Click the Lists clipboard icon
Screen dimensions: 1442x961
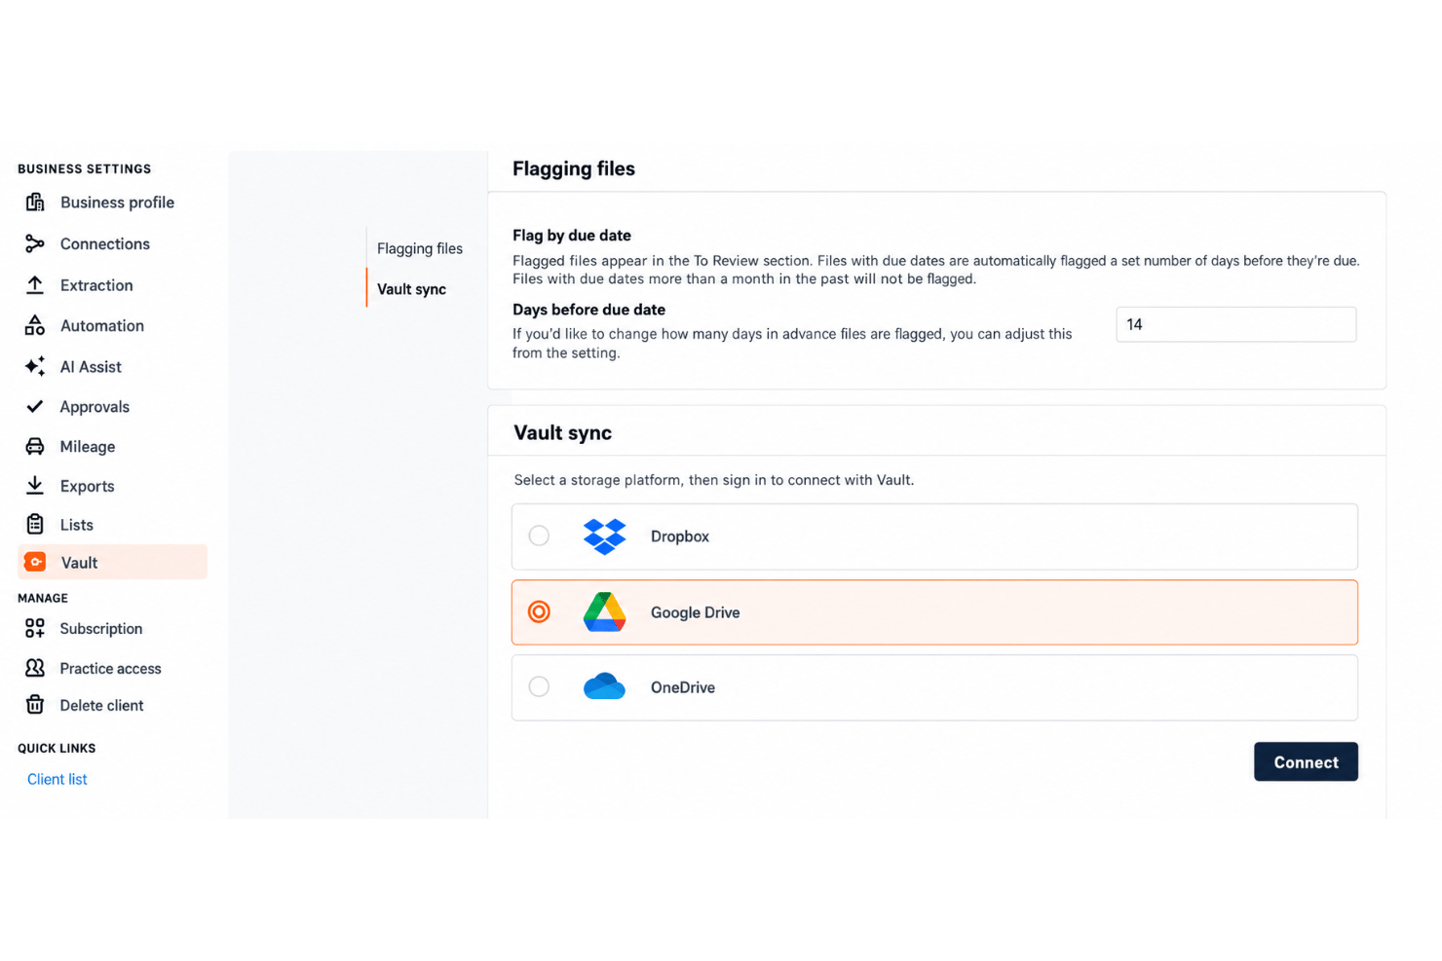click(x=35, y=524)
